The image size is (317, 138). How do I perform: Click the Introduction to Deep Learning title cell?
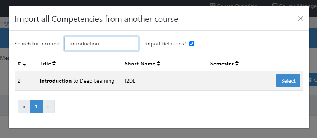77,81
